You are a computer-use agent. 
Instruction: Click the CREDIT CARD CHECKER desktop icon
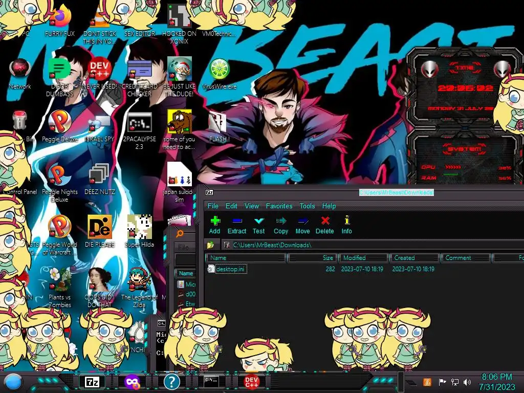(139, 78)
